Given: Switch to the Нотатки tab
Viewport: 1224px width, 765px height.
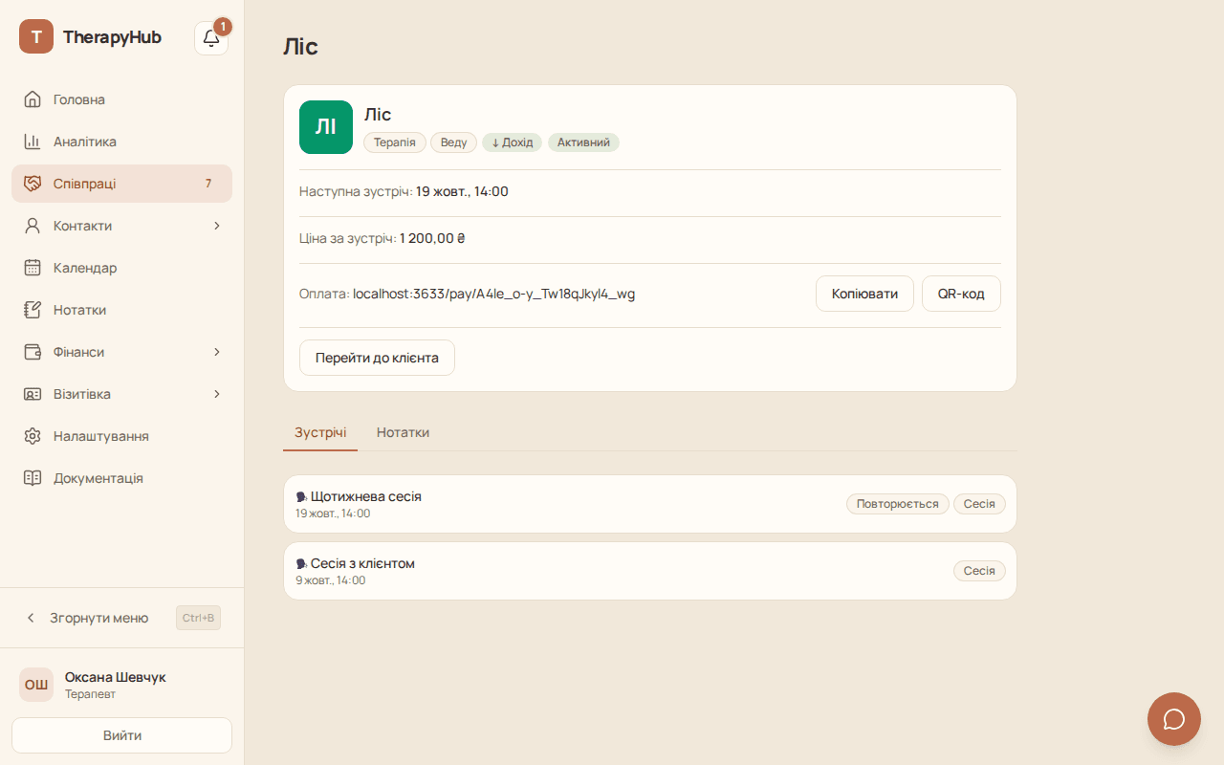Looking at the screenshot, I should click(x=403, y=432).
